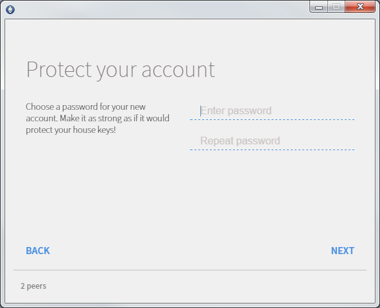Focus the Enter password field
The height and width of the screenshot is (308, 380).
pyautogui.click(x=272, y=111)
